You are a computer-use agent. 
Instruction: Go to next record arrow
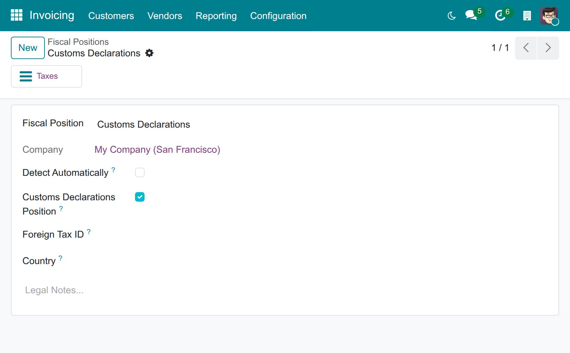point(548,48)
